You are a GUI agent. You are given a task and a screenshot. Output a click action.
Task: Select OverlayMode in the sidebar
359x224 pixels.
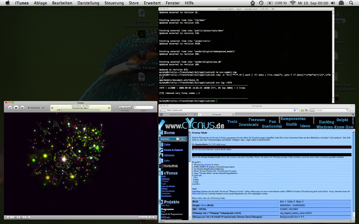[171, 166]
